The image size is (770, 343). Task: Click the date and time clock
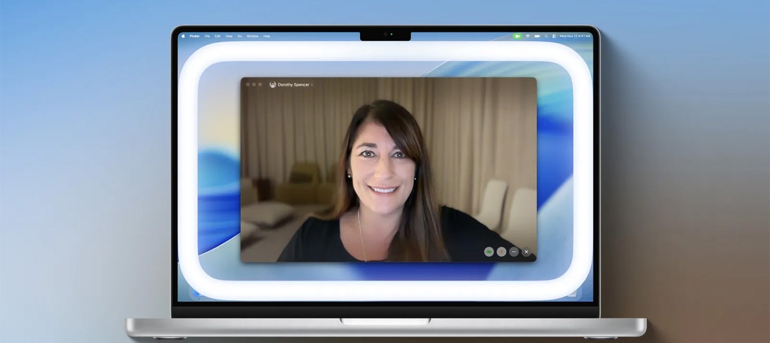click(575, 36)
